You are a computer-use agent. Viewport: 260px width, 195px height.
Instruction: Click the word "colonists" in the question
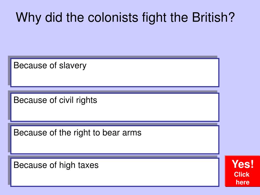point(113,17)
